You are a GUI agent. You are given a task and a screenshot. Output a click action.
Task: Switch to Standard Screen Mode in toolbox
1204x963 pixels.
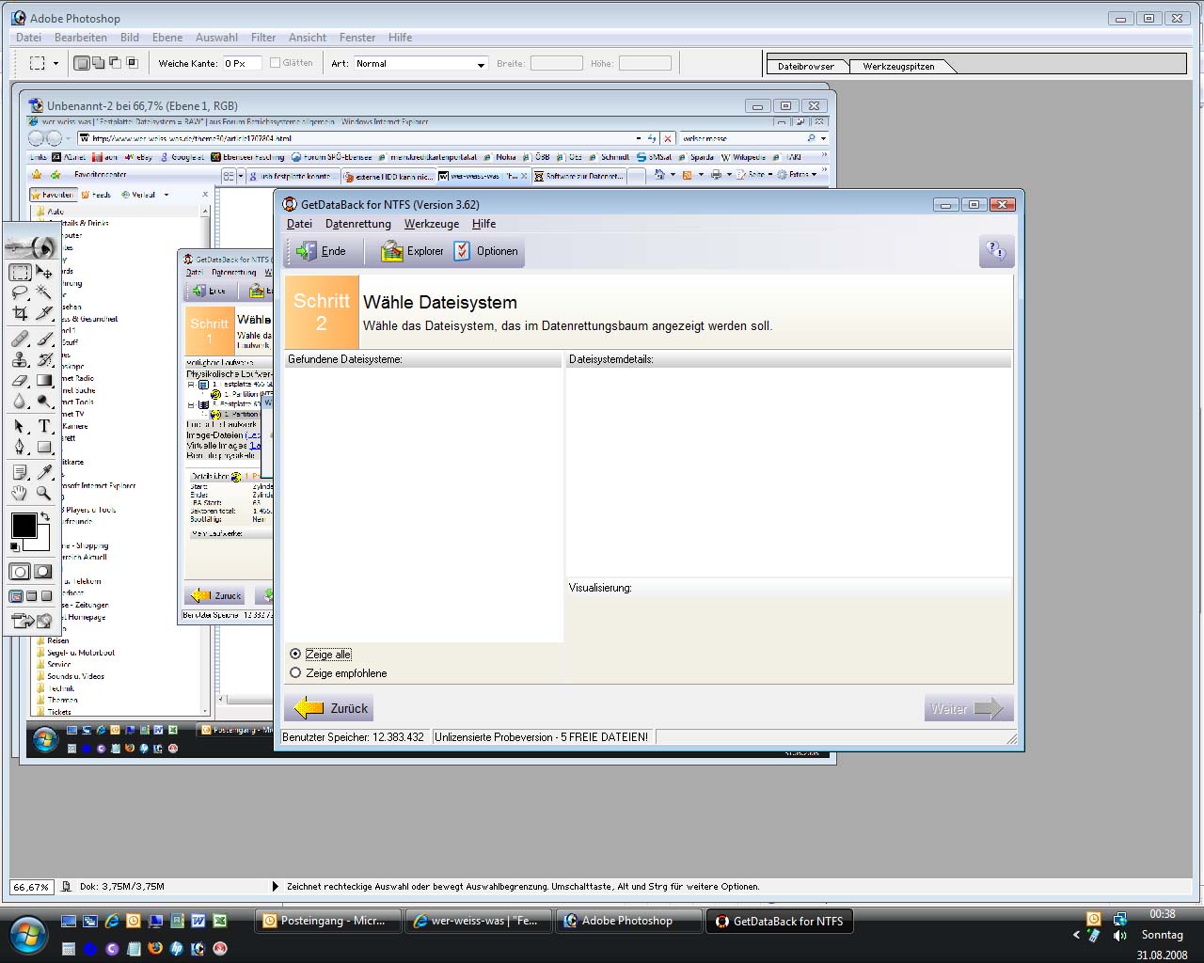pos(16,596)
